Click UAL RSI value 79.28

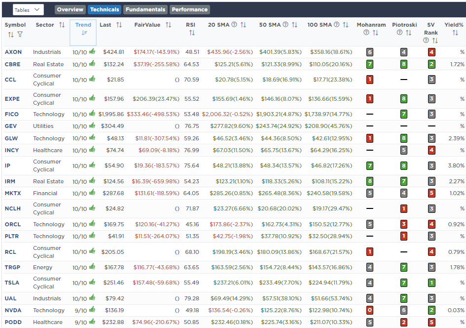click(x=191, y=298)
